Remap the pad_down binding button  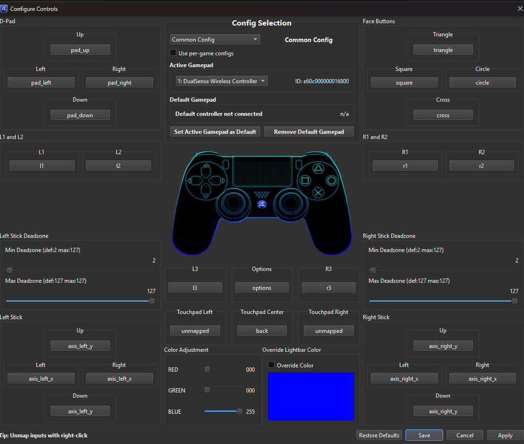[80, 115]
